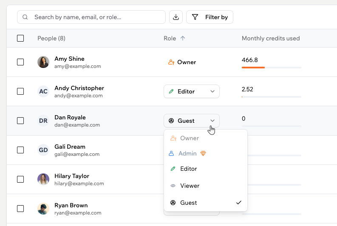Click Amy Shine's profile photo
337x226 pixels.
pyautogui.click(x=43, y=62)
